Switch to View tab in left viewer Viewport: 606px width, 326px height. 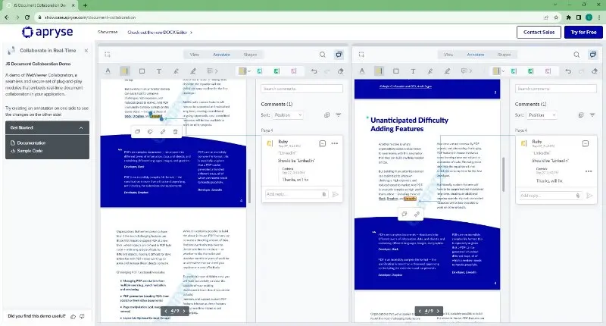point(195,55)
